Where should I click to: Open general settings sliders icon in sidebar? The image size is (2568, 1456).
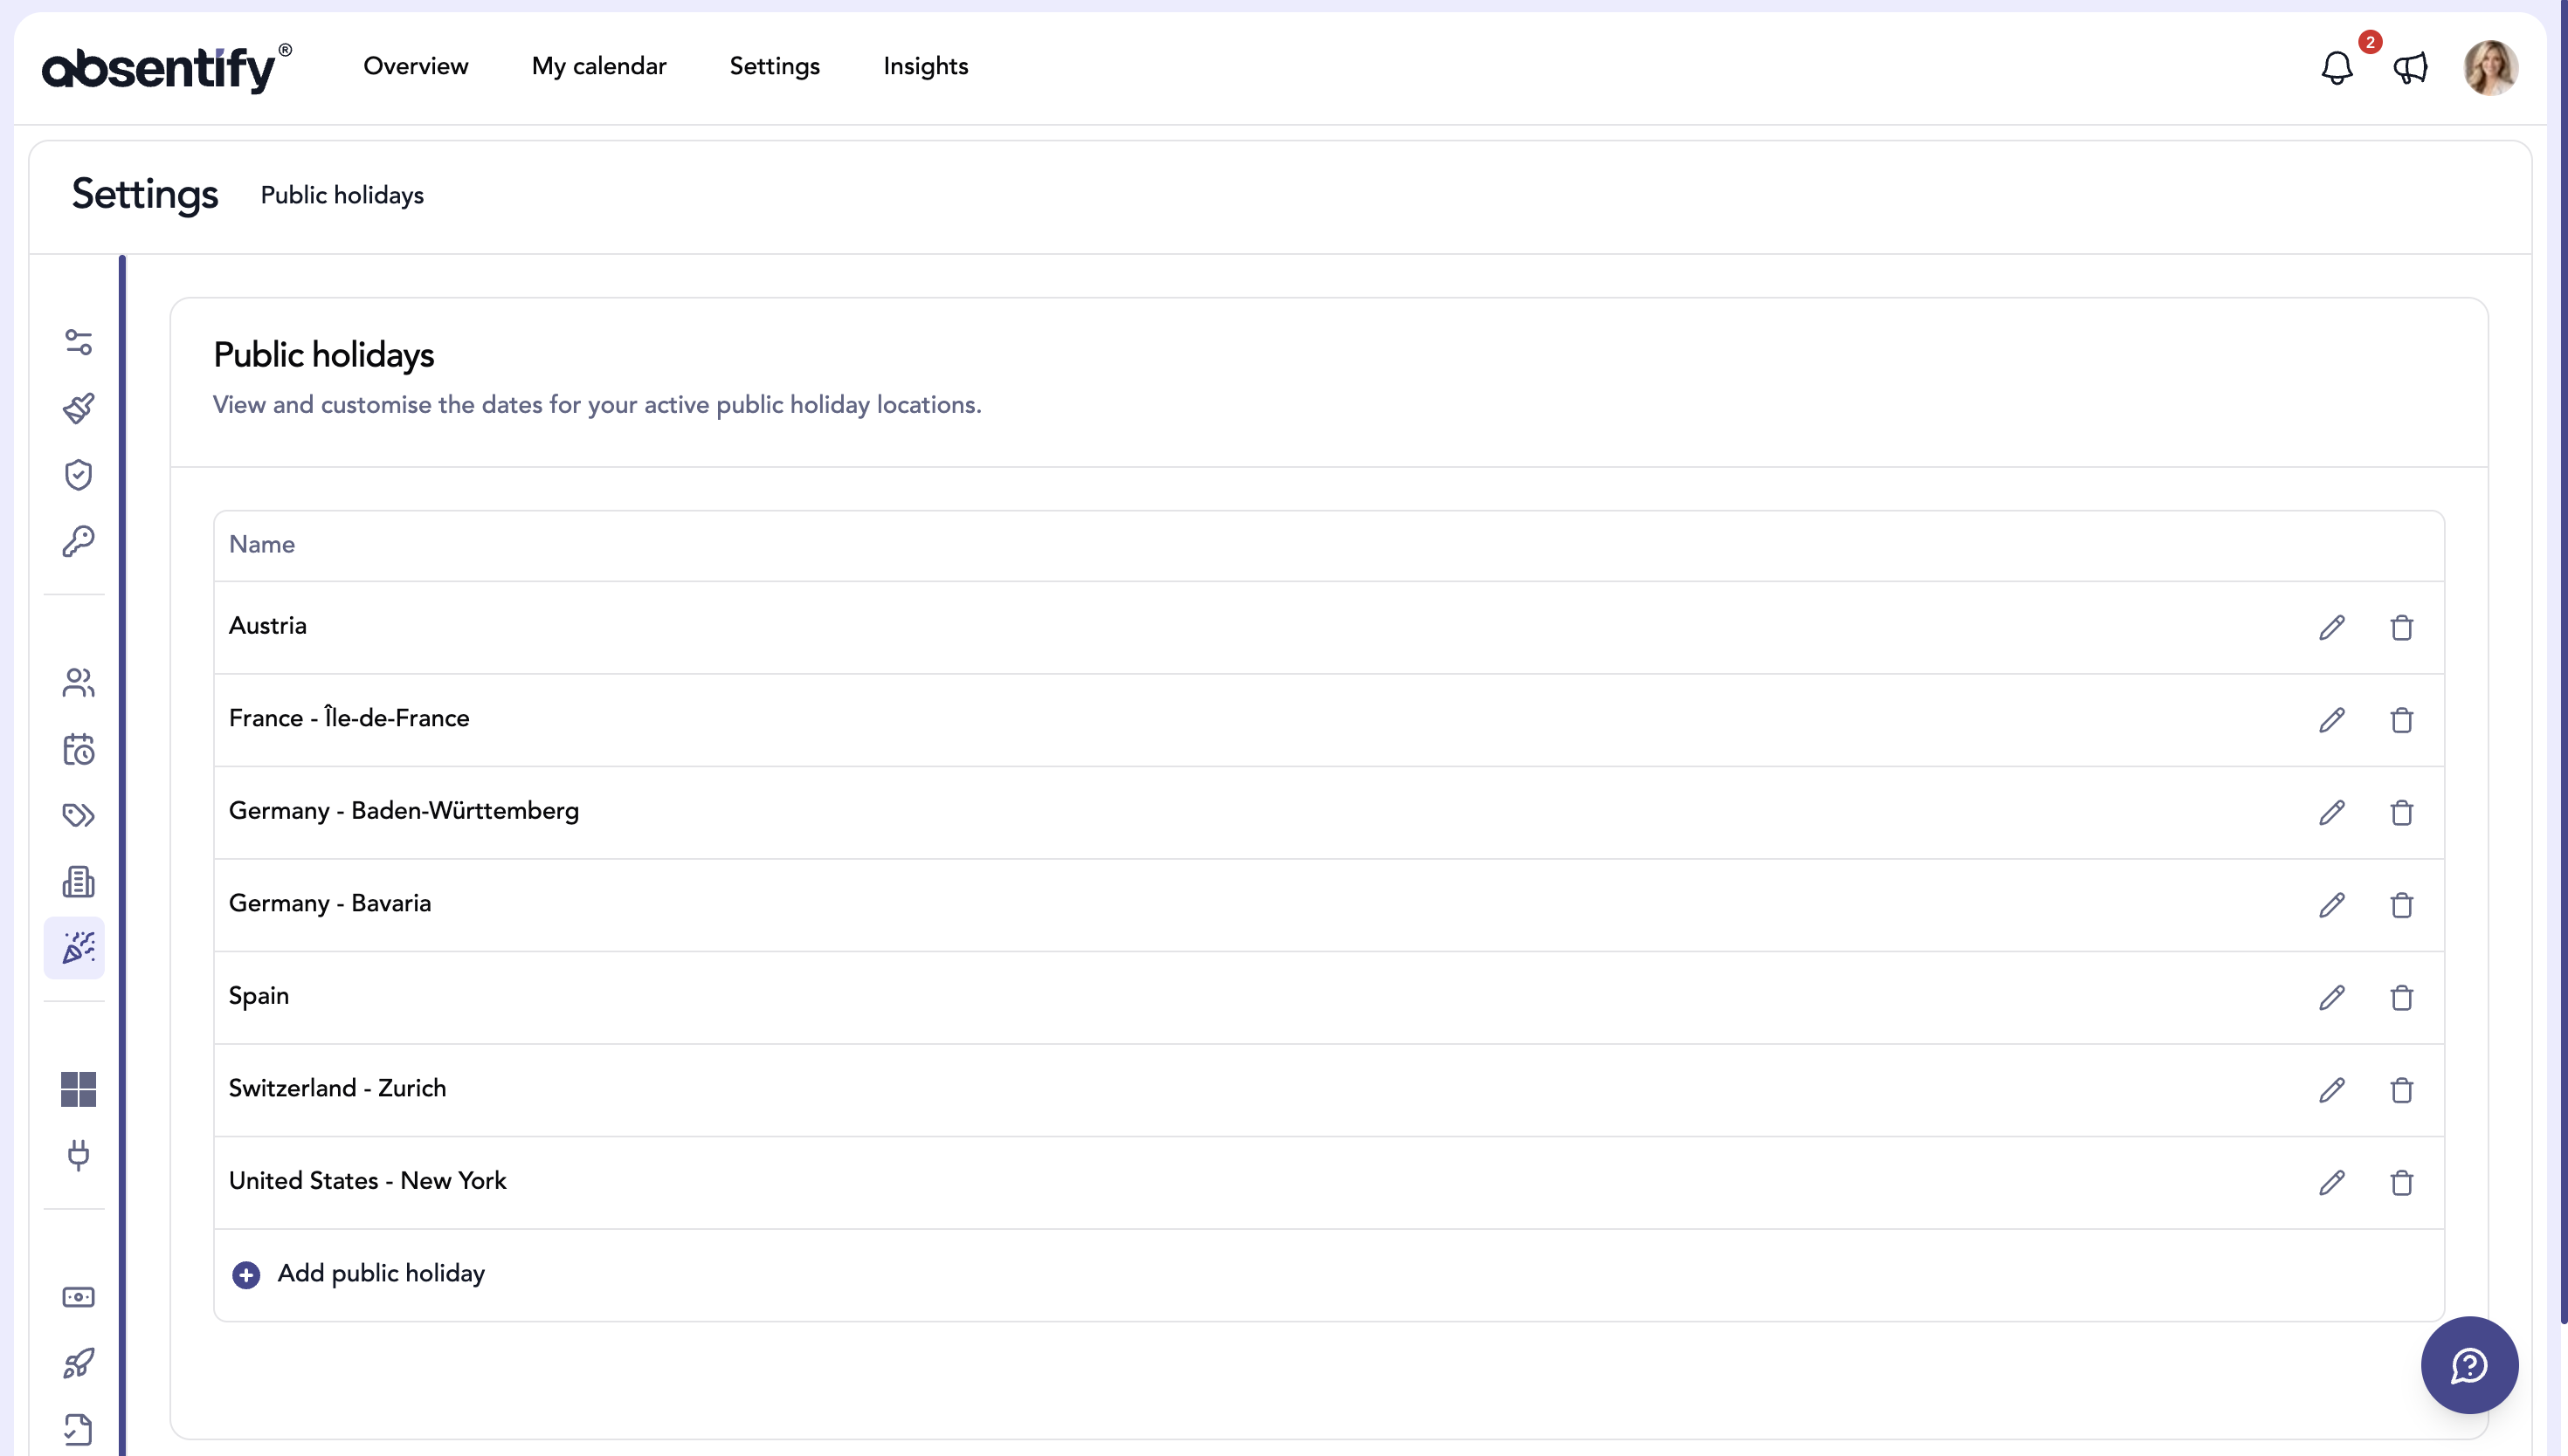[x=78, y=342]
